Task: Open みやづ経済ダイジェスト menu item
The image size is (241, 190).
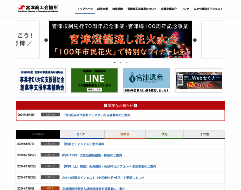Action: (208, 9)
